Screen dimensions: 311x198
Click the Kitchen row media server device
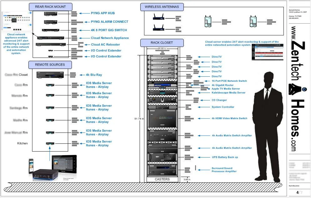tap(50, 143)
